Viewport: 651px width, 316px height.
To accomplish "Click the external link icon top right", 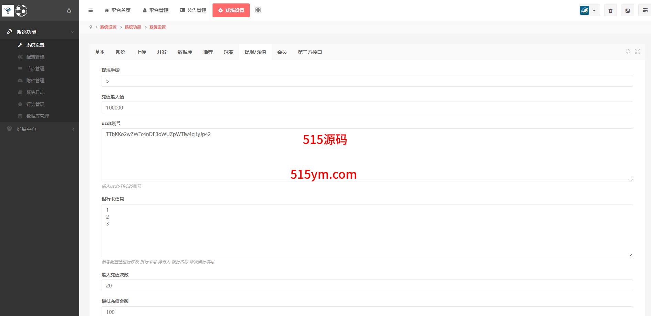I will 628,11.
